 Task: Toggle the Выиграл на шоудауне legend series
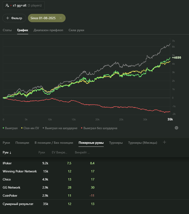60,128
